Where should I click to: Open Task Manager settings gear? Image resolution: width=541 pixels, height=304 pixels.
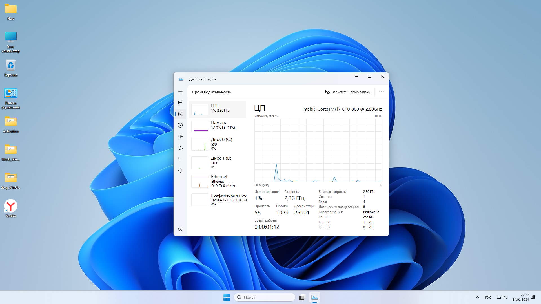180,229
